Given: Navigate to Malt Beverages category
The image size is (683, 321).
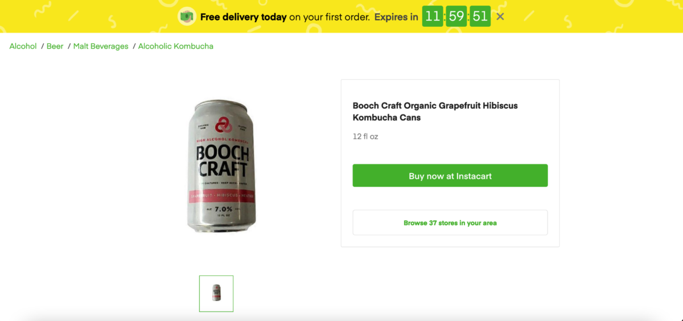Looking at the screenshot, I should point(101,46).
